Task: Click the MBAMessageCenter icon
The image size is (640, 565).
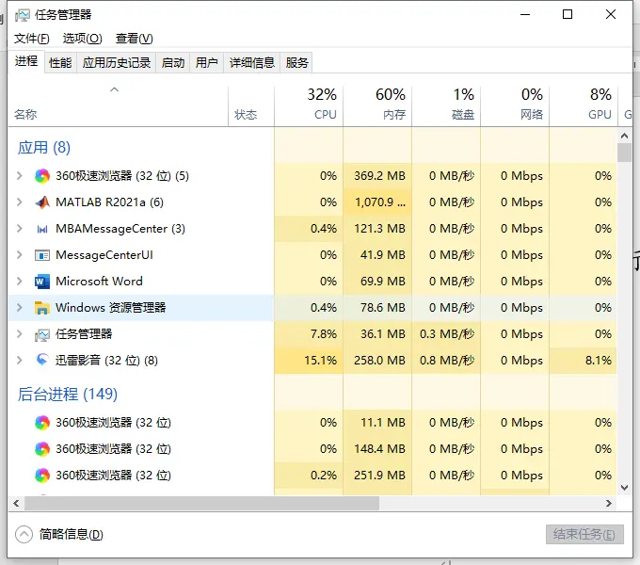Action: click(x=42, y=229)
